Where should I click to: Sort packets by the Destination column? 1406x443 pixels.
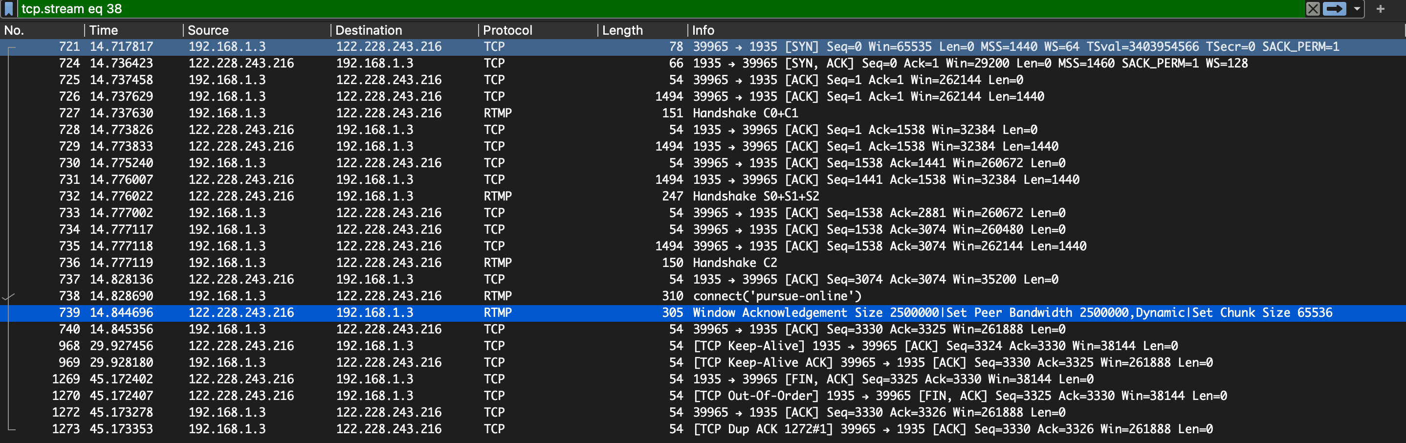point(369,30)
